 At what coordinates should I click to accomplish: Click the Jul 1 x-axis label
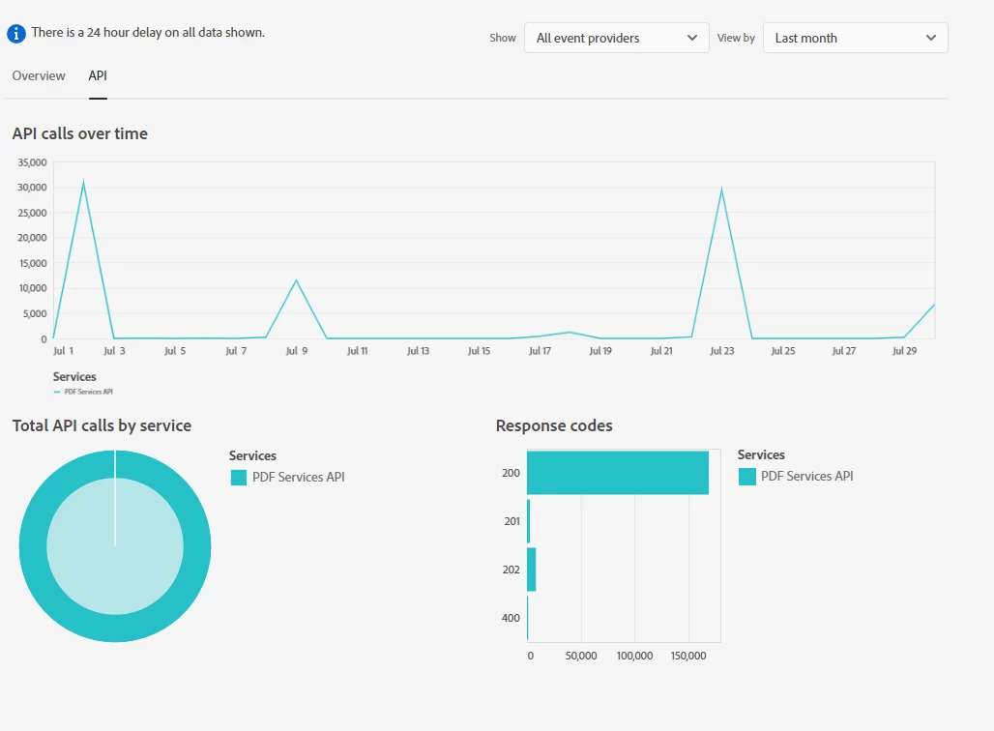64,351
